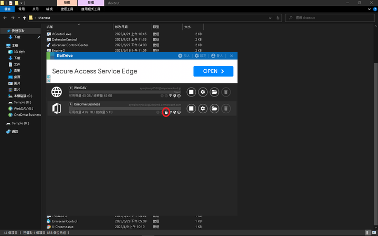
Task: Select 本機 in the navigation pane
Action: (15, 46)
